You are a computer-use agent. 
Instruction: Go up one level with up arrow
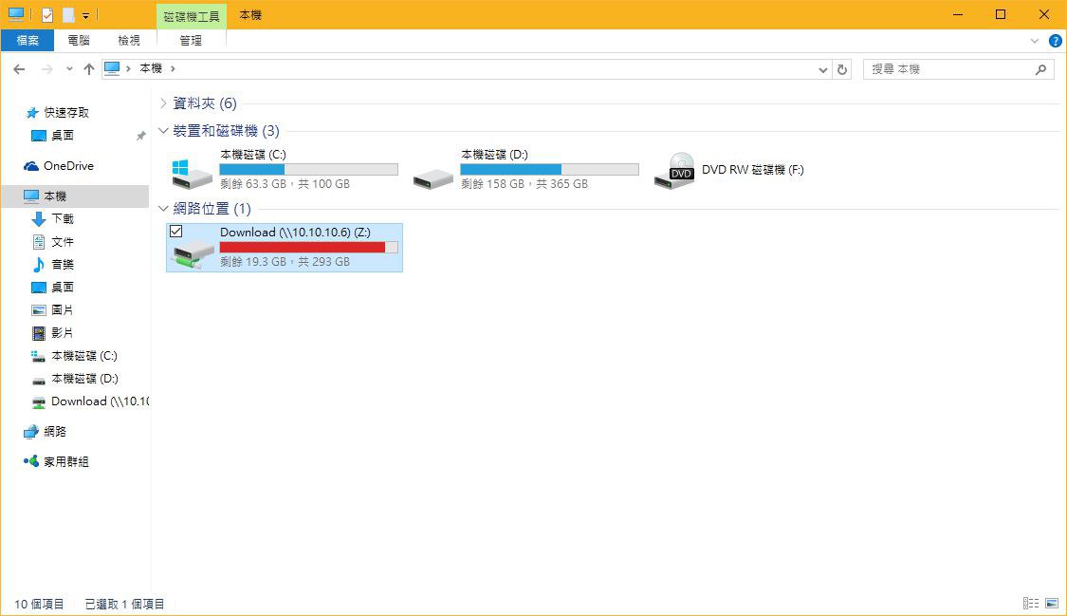click(x=89, y=69)
